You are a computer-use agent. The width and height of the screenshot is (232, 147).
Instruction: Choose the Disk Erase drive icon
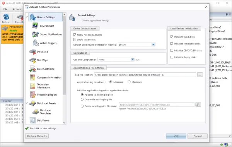pos(32,52)
